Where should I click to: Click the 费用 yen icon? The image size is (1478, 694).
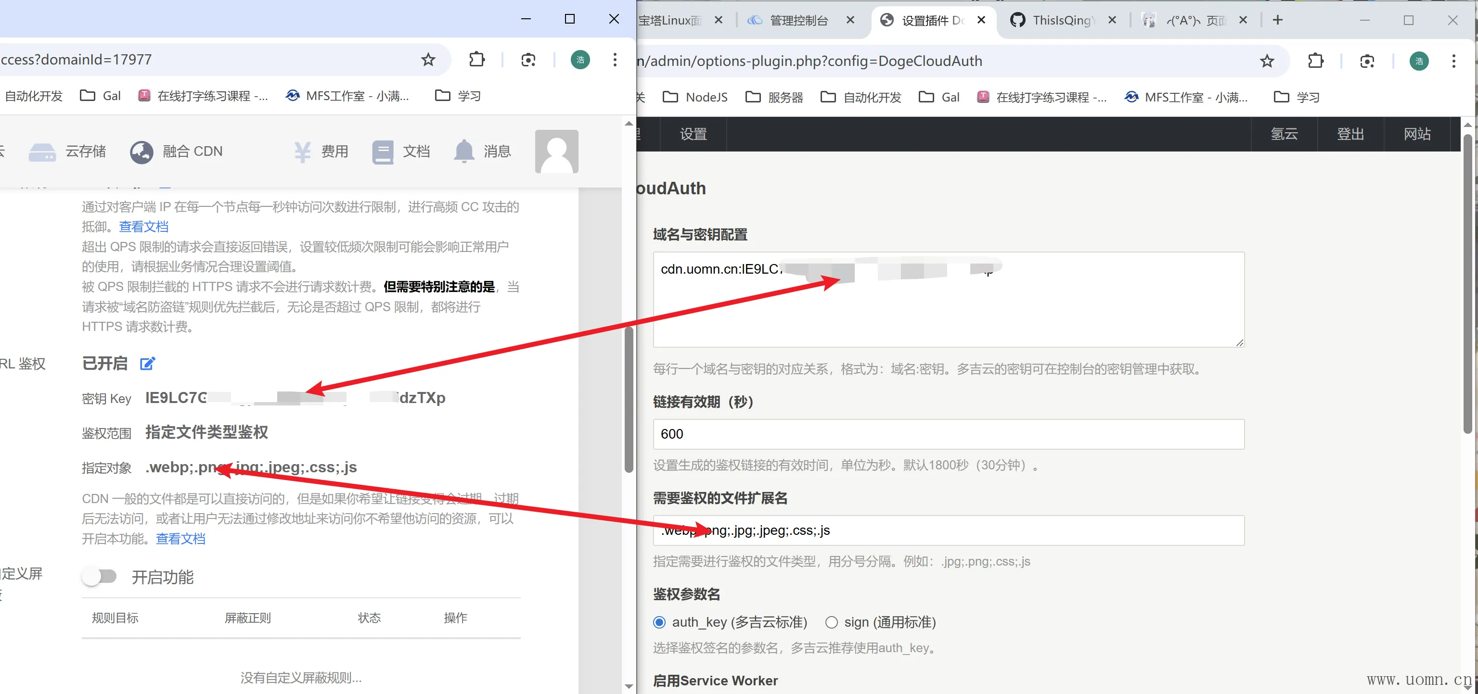tap(302, 152)
